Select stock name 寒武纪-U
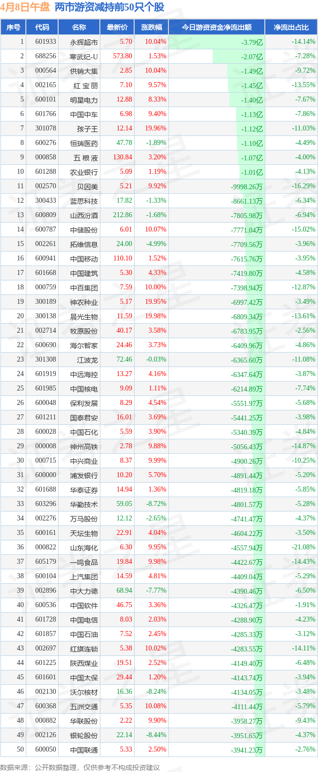 [84, 57]
